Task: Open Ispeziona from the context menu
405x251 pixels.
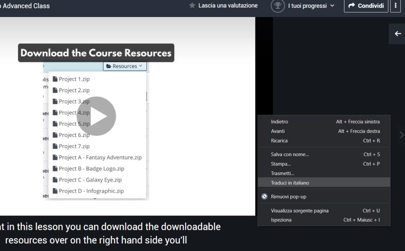Action: coord(281,220)
